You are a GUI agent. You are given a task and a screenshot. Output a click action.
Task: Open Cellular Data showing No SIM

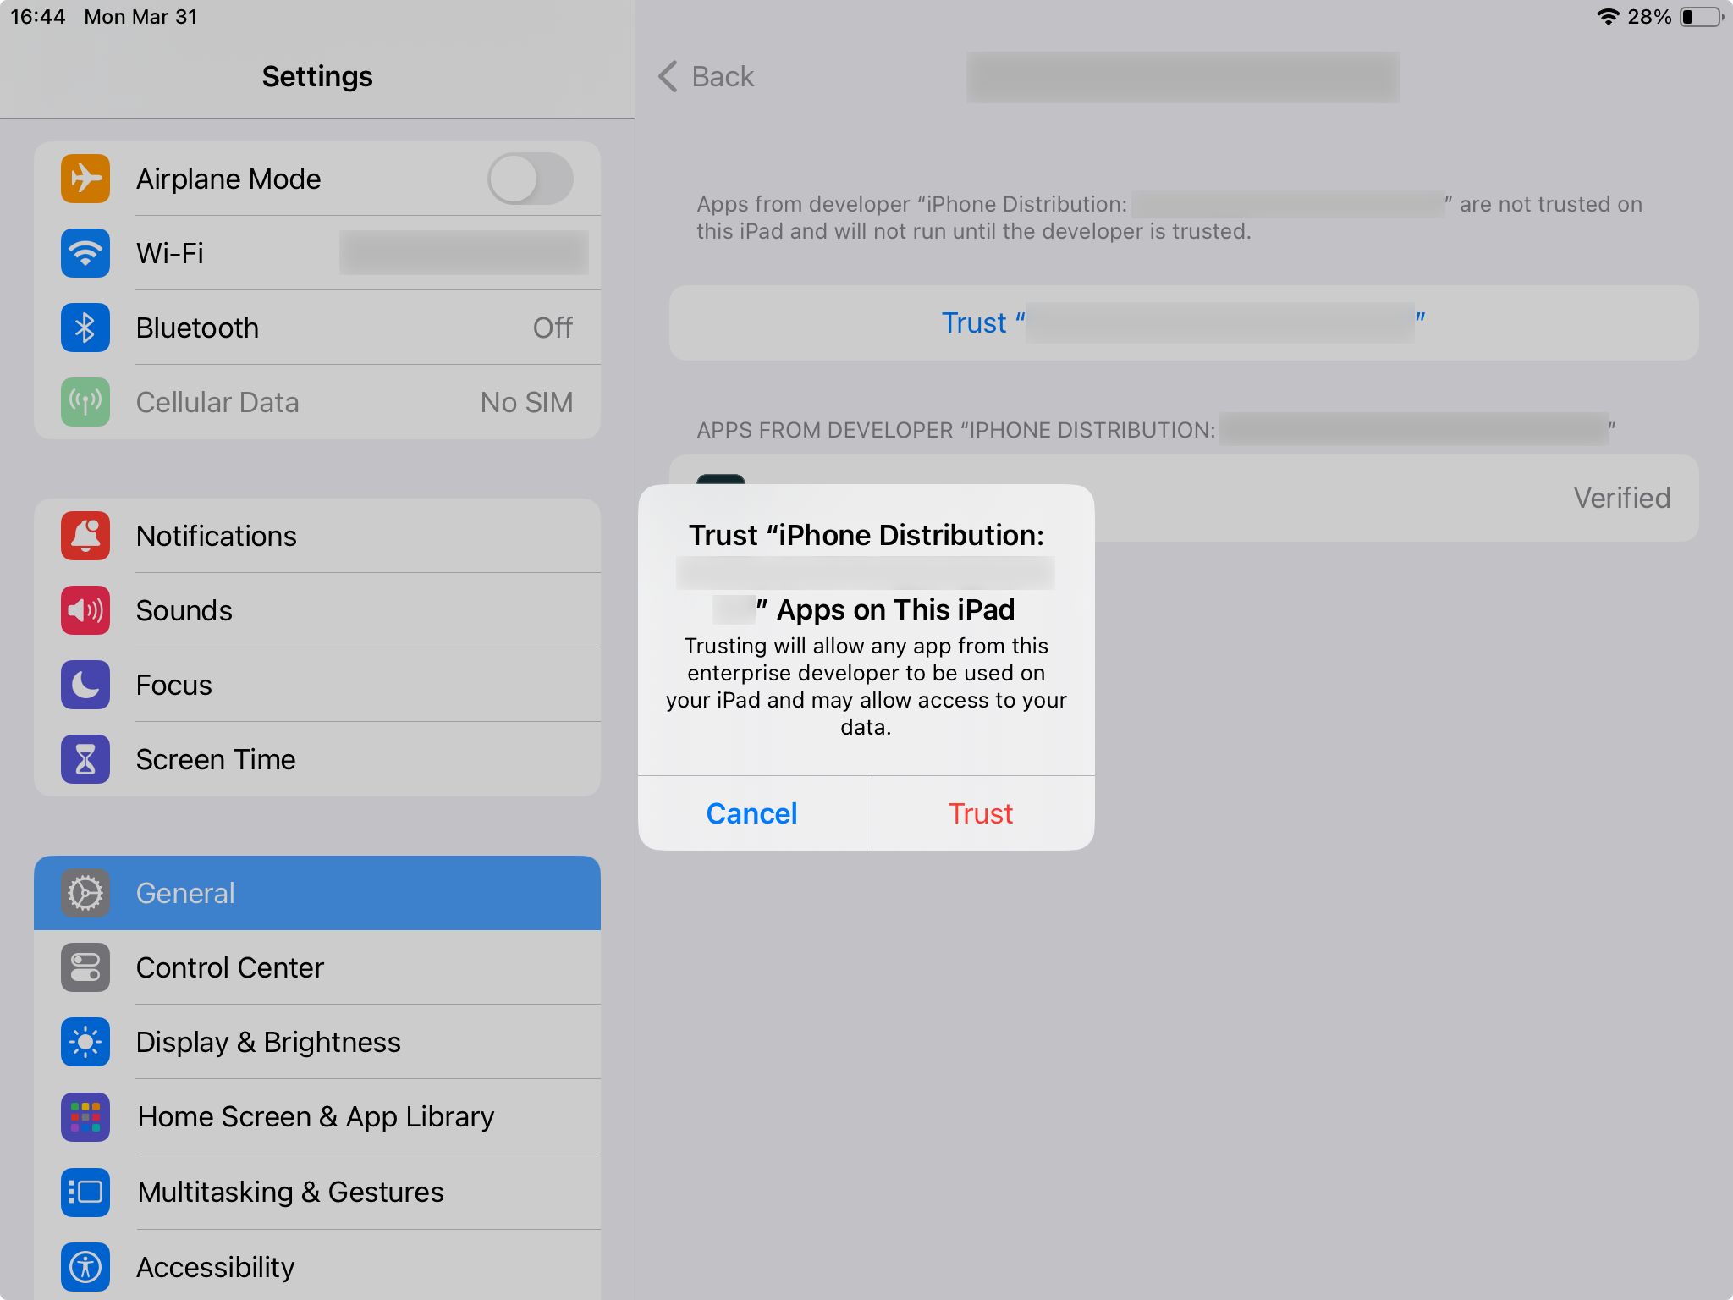[x=317, y=402]
